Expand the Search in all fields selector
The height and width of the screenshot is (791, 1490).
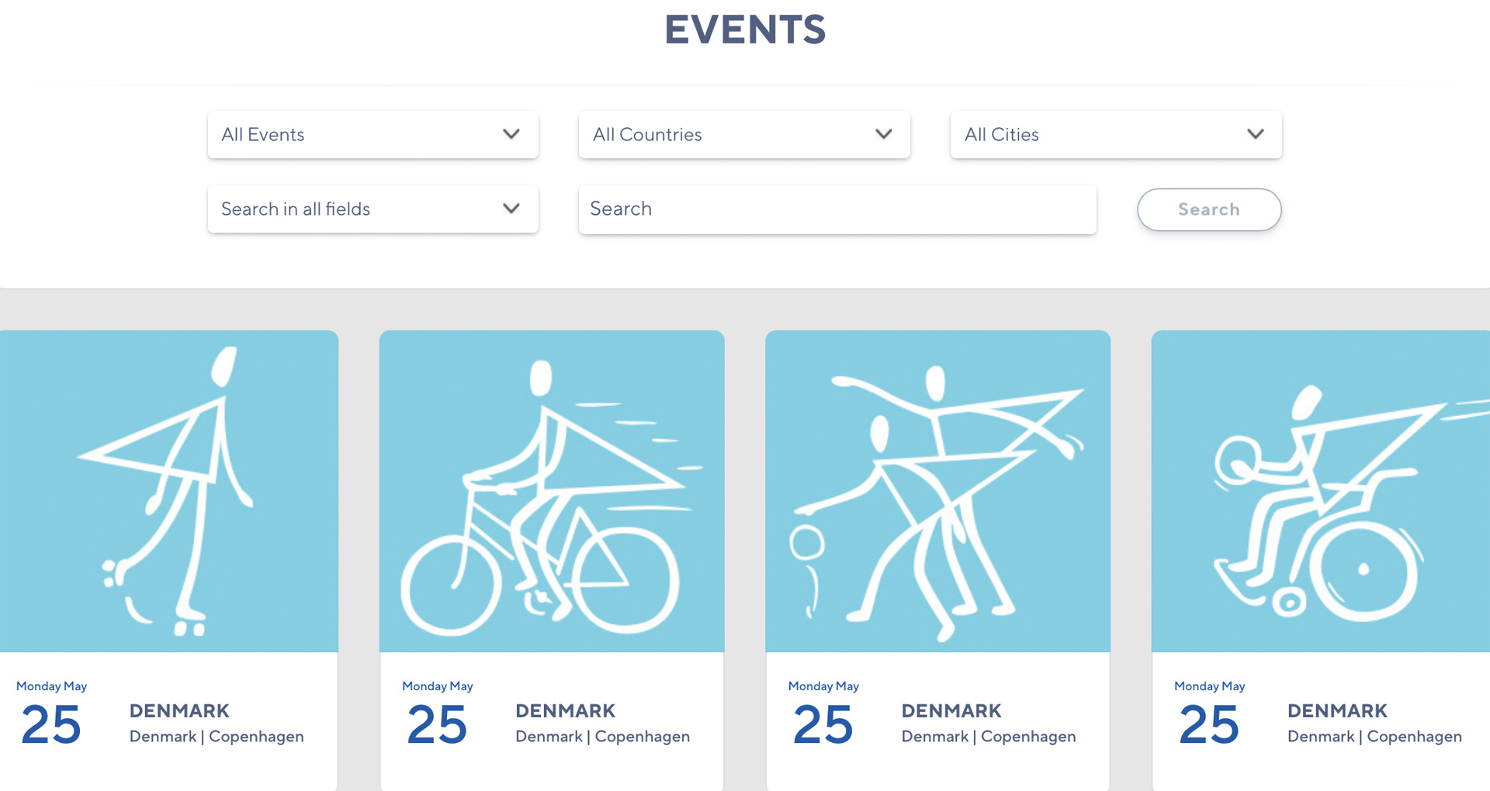point(372,209)
